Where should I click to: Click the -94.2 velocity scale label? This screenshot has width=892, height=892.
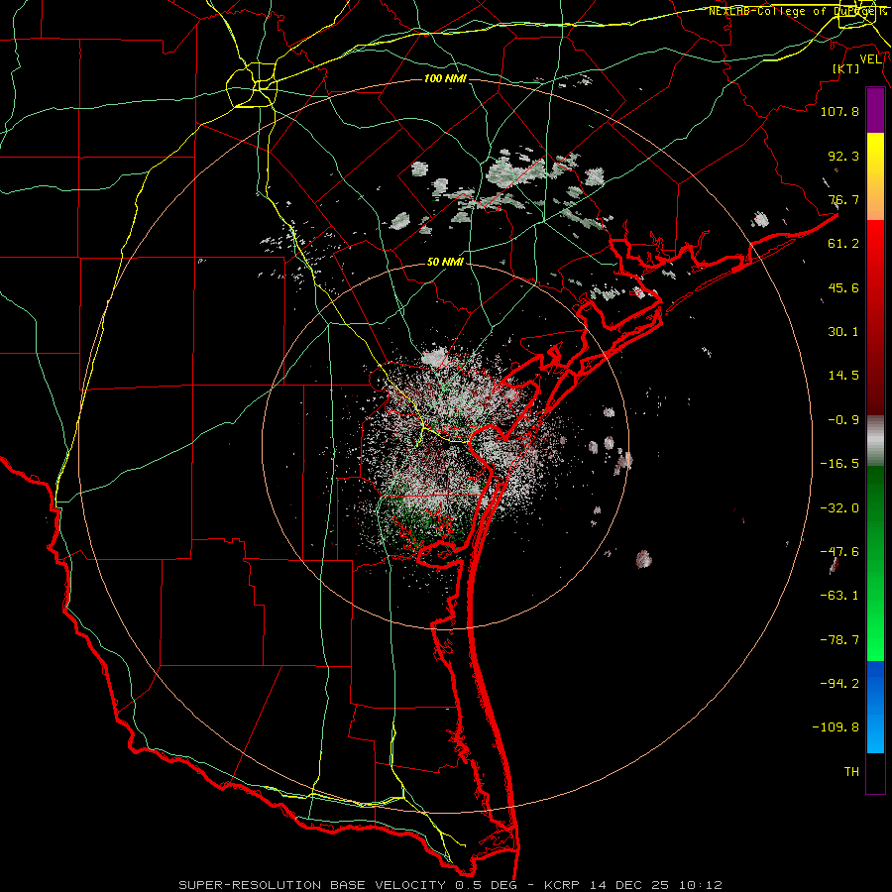coord(839,684)
